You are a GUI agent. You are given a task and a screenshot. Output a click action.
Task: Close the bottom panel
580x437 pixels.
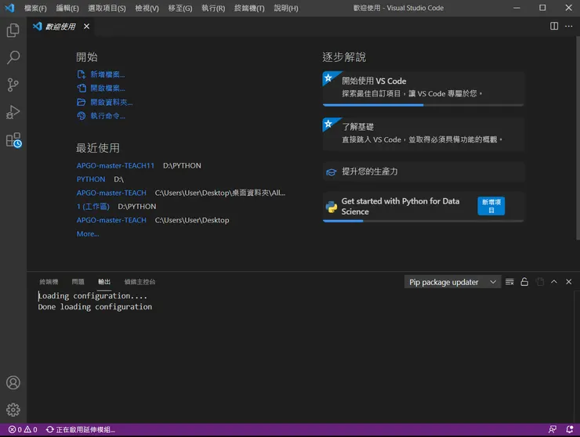pyautogui.click(x=568, y=282)
